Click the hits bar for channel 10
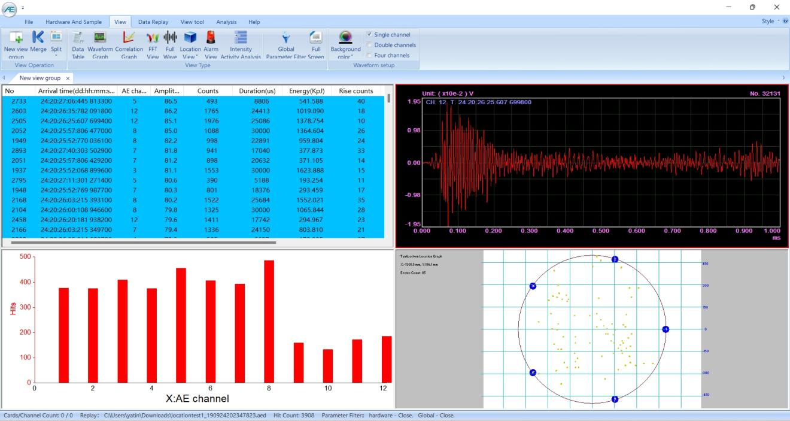This screenshot has width=790, height=421. (x=327, y=366)
